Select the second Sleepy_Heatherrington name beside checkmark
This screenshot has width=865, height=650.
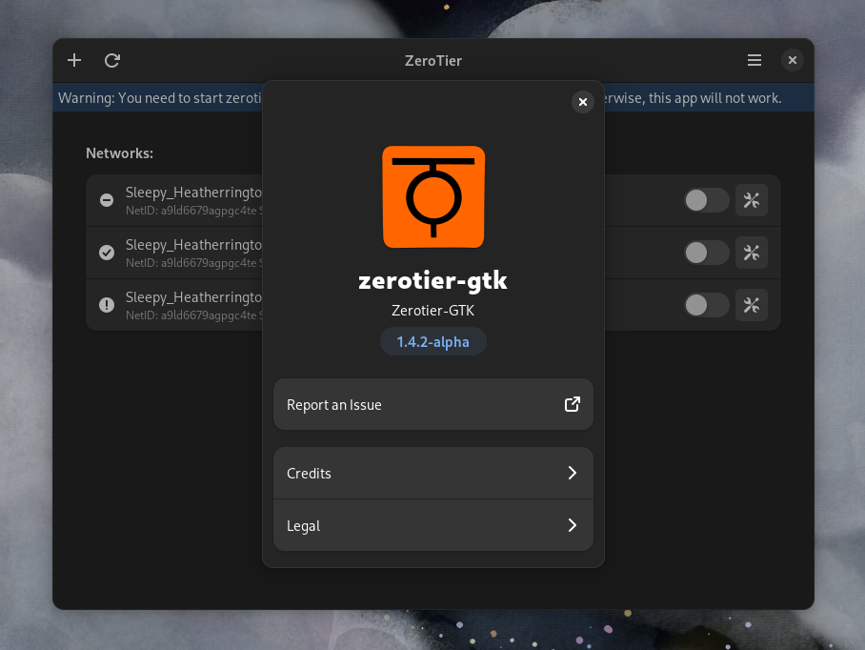(193, 245)
